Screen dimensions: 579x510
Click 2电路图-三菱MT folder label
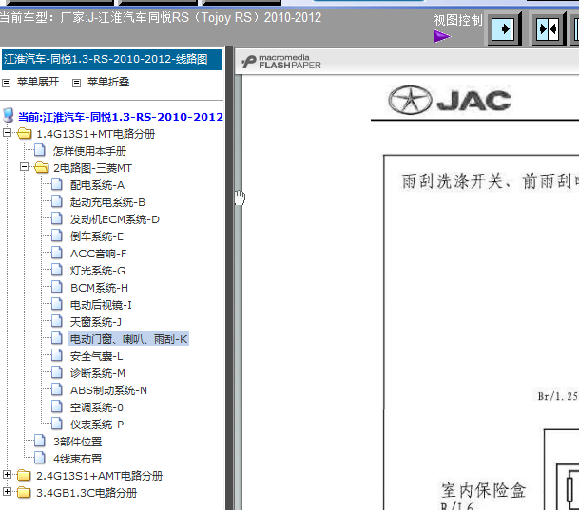click(x=92, y=168)
